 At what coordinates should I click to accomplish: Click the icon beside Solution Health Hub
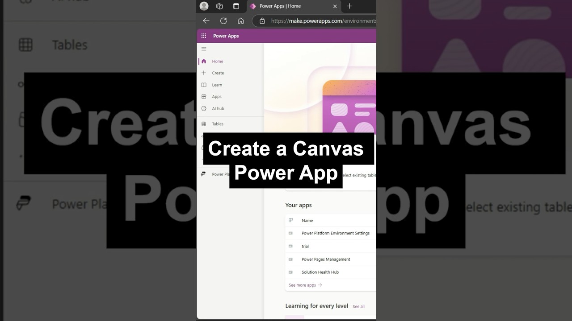[x=290, y=272]
